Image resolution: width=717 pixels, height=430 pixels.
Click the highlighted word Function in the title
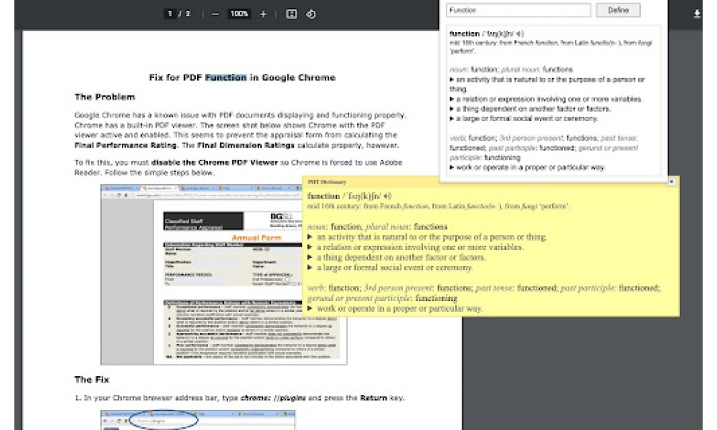(225, 77)
